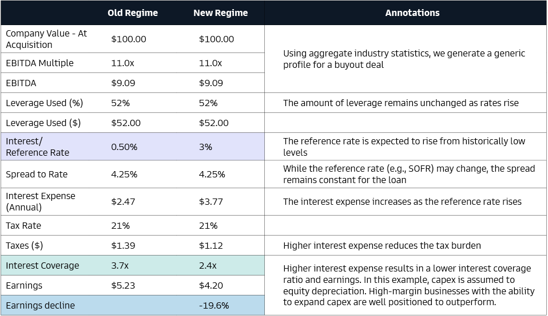This screenshot has width=548, height=316.
Task: Select the Company Value - At Acquisition label
Action: tap(46, 39)
